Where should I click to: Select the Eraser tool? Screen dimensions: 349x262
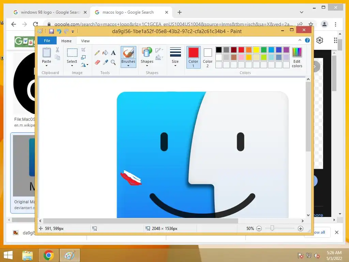click(97, 62)
